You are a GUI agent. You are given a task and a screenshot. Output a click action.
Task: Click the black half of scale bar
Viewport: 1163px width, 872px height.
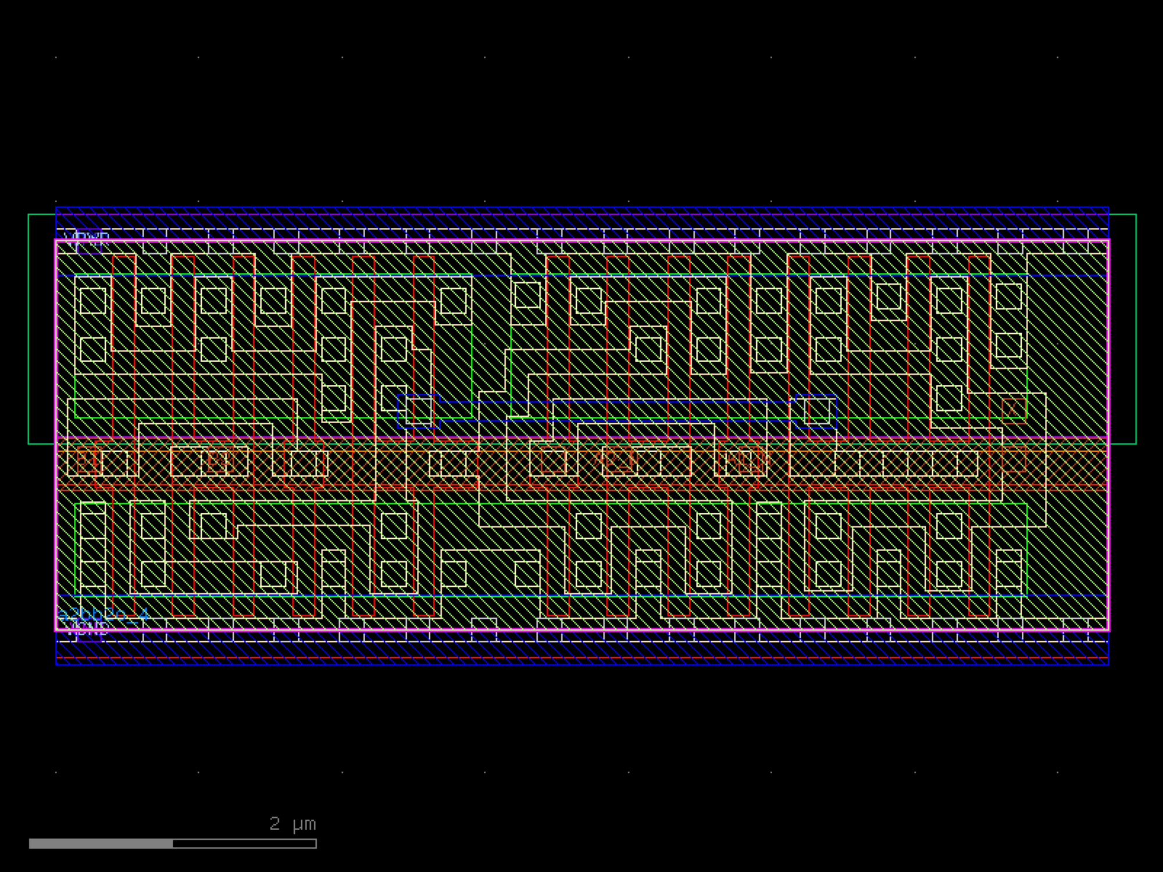click(244, 844)
